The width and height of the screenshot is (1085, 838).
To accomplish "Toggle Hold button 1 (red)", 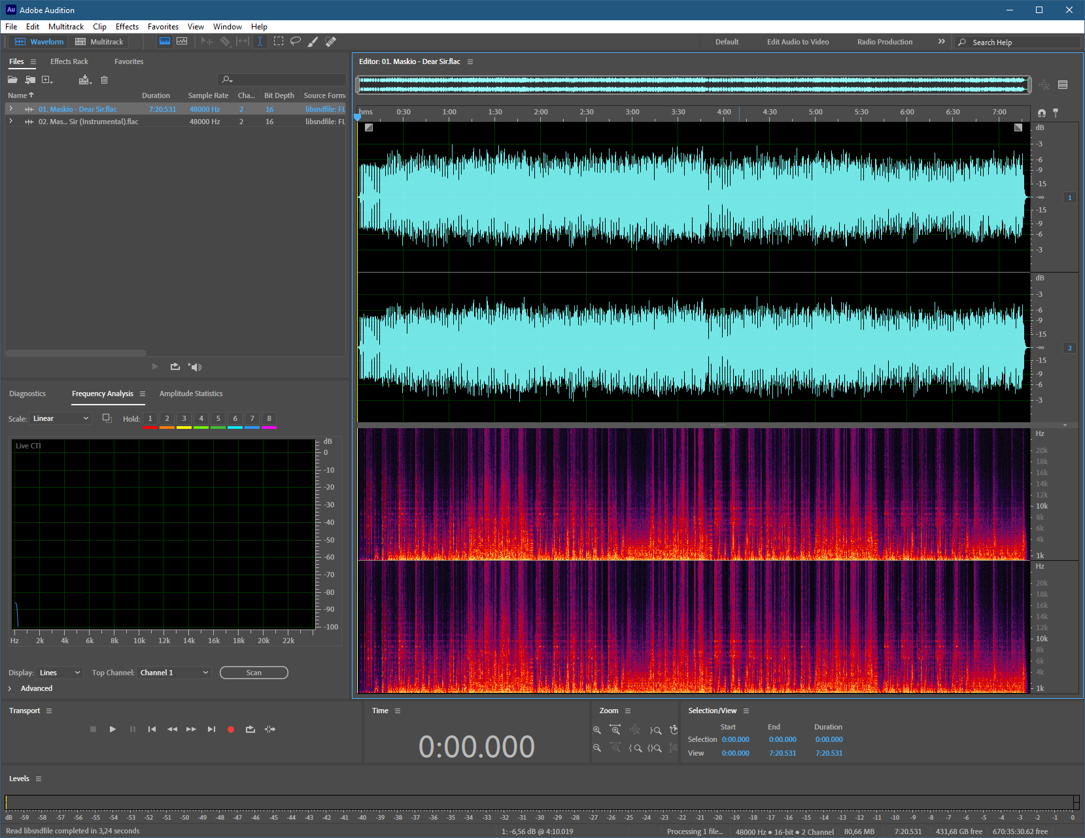I will click(150, 419).
